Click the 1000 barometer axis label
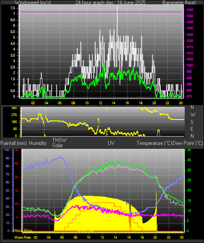Viewport: 204px width, 243px height. [190, 65]
